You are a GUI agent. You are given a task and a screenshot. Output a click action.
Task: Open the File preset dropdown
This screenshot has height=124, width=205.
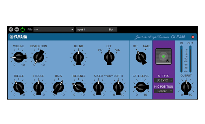[54, 30]
